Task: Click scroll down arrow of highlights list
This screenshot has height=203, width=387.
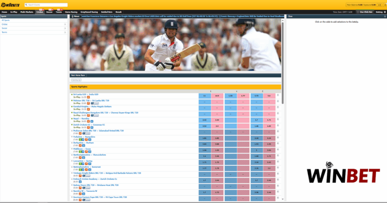Action: [x=283, y=199]
